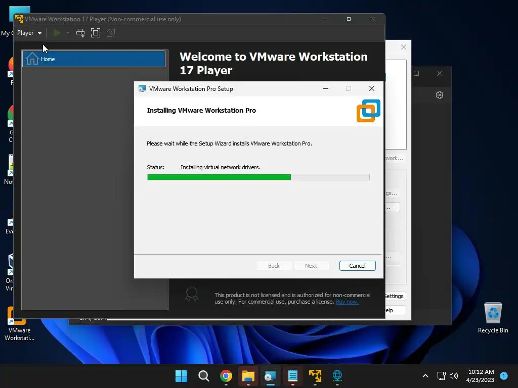The width and height of the screenshot is (518, 388).
Task: Close the VMware Workstation Pro Setup dialog
Action: point(372,88)
